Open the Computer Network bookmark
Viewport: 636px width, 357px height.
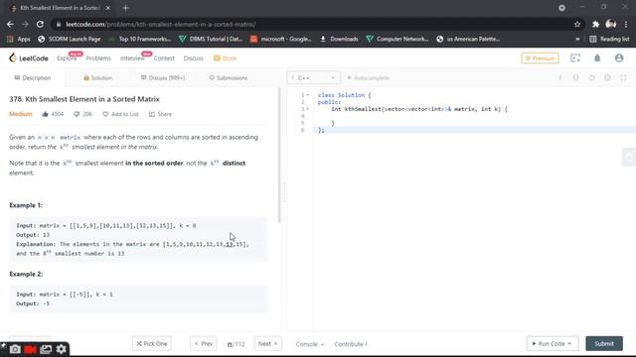click(397, 39)
